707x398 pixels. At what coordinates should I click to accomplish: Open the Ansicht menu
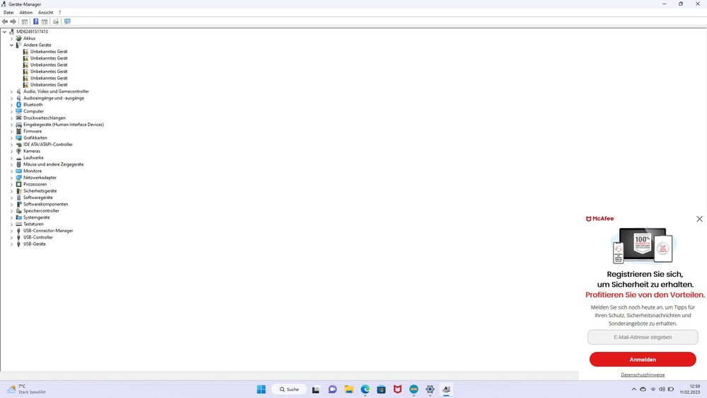[45, 13]
